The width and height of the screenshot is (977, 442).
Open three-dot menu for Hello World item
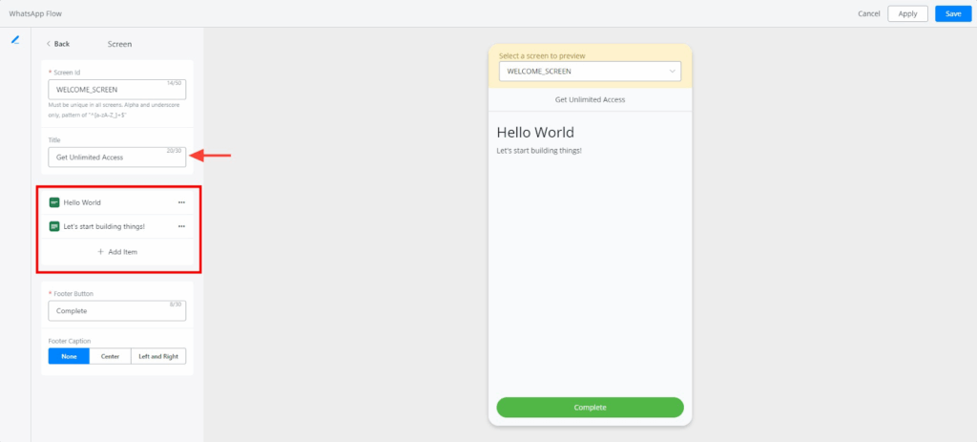(x=181, y=202)
